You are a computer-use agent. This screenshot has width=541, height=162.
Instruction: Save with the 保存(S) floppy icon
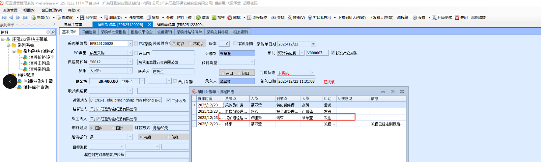click(82, 18)
